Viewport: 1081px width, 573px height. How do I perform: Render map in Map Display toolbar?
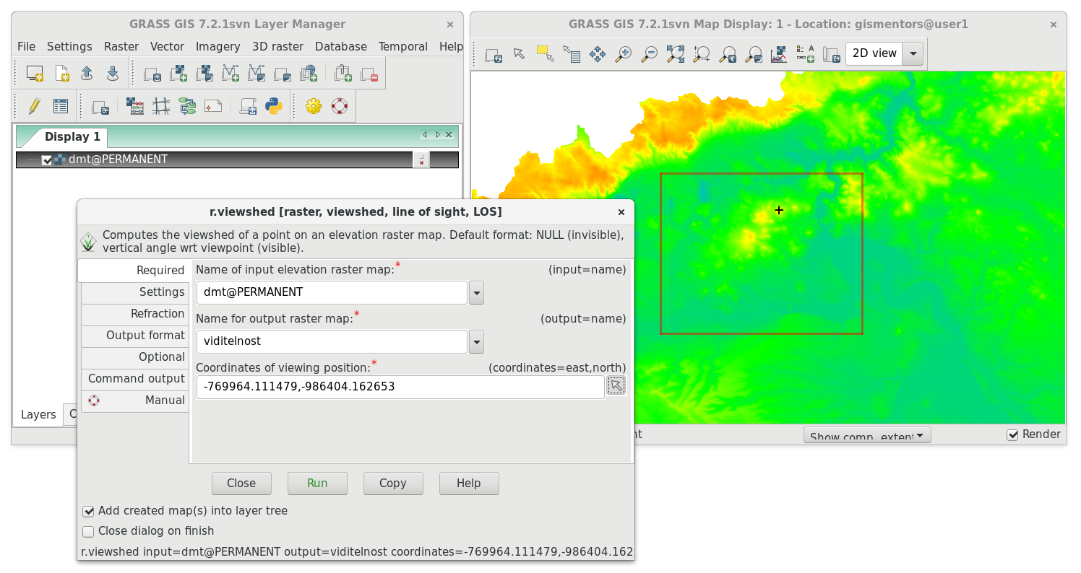[494, 54]
